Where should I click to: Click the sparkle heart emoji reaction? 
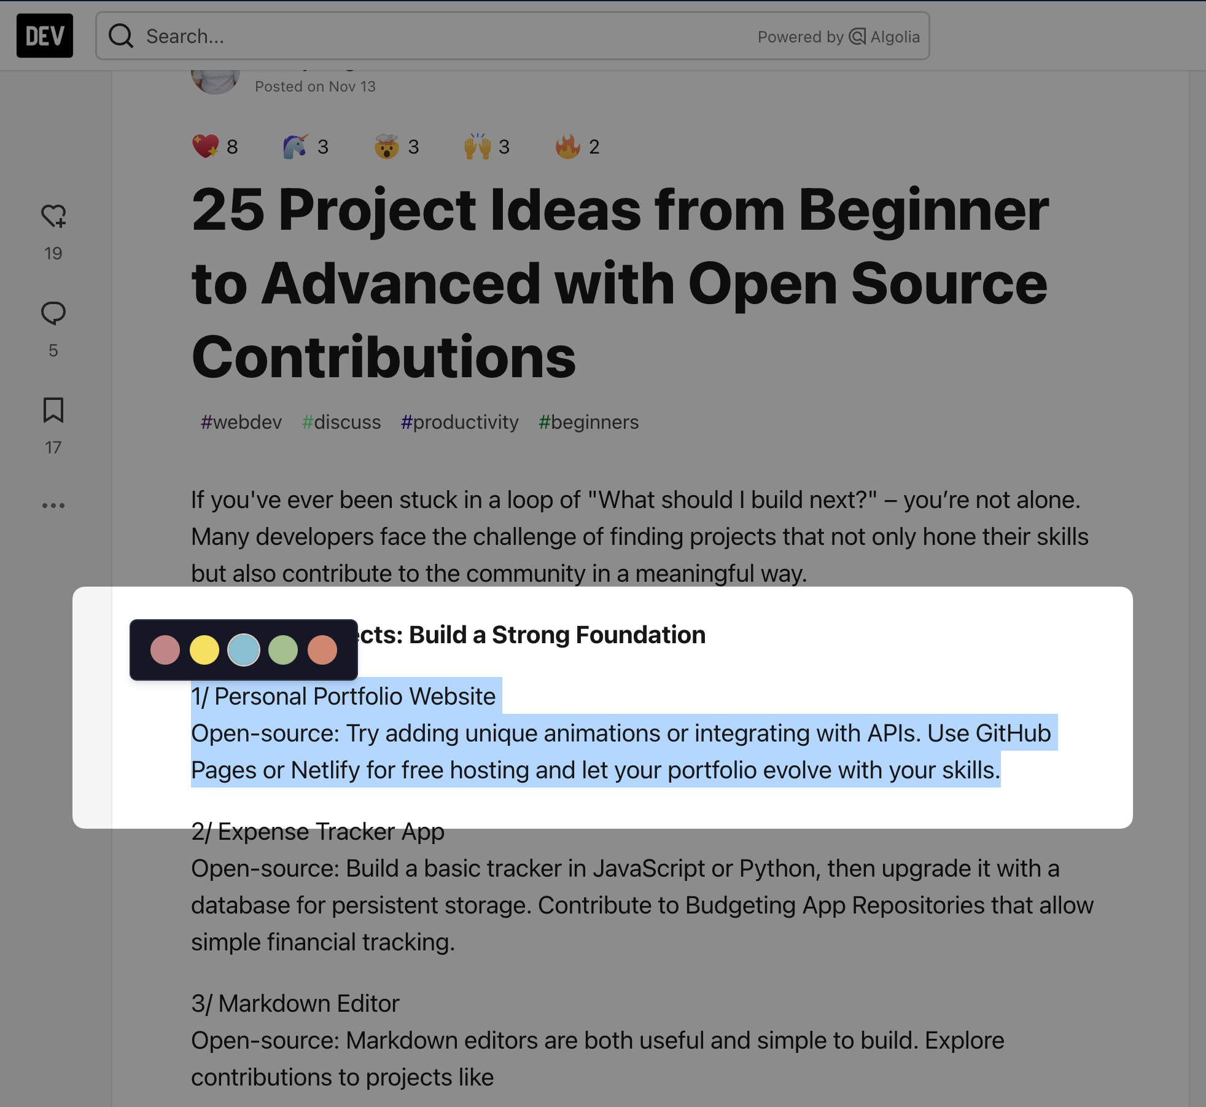206,147
